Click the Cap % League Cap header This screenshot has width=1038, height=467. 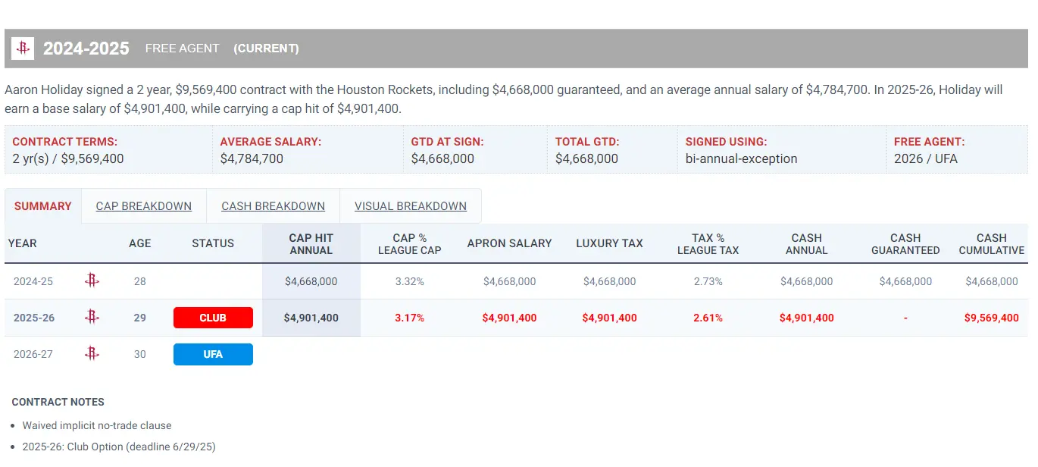tap(410, 243)
